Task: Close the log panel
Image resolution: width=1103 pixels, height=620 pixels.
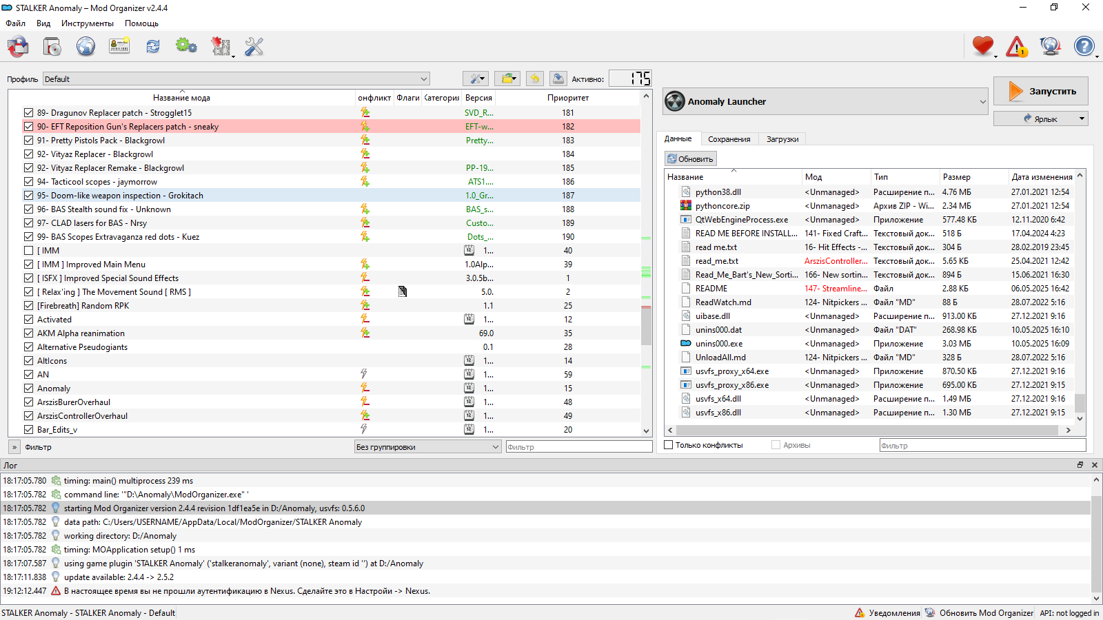Action: [x=1094, y=465]
